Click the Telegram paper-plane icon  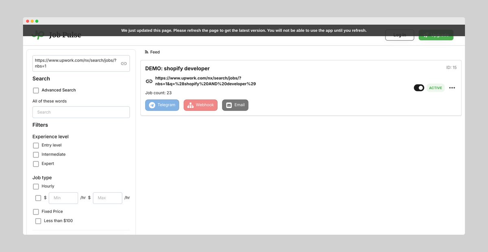(x=152, y=105)
